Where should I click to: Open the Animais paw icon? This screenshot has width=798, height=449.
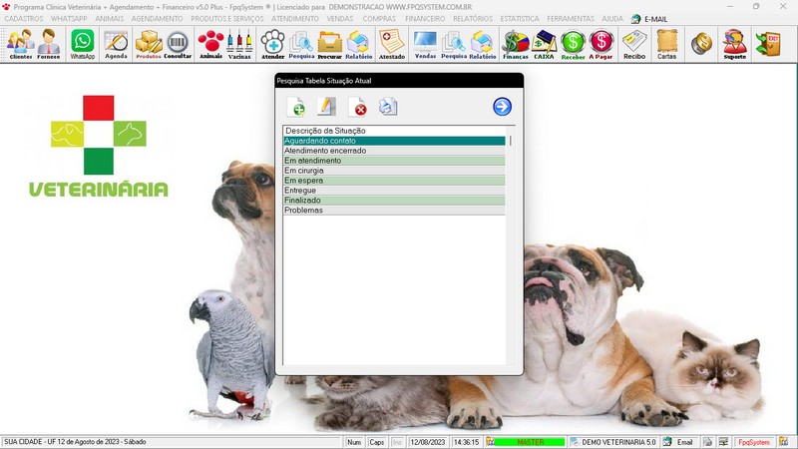point(210,44)
